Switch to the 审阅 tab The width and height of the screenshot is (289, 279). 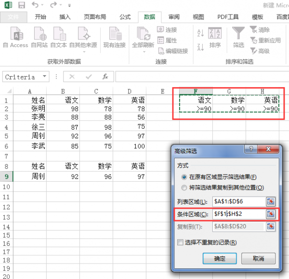pos(174,17)
